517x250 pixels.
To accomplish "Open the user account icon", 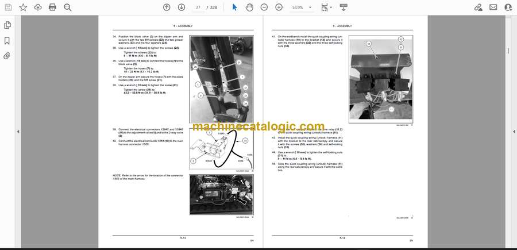I will (x=508, y=7).
